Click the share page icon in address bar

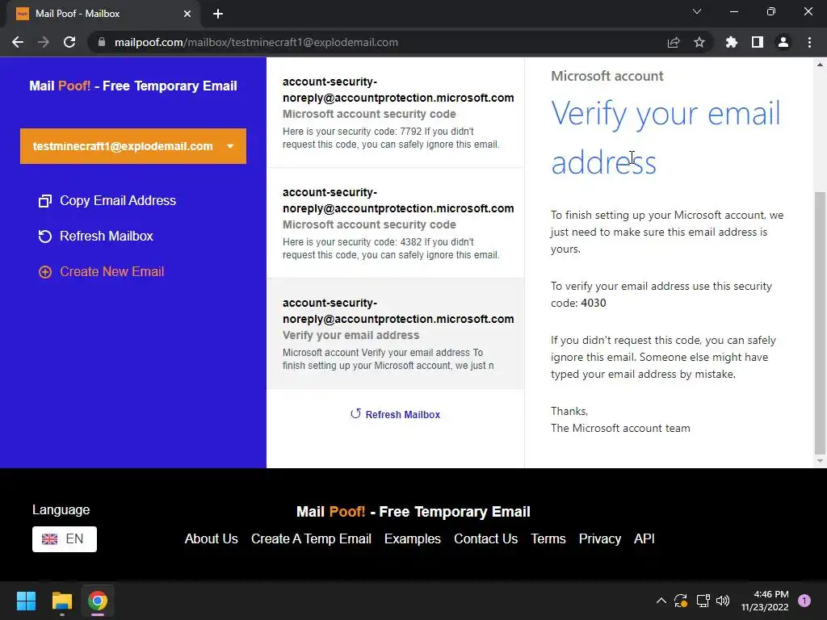[x=674, y=42]
